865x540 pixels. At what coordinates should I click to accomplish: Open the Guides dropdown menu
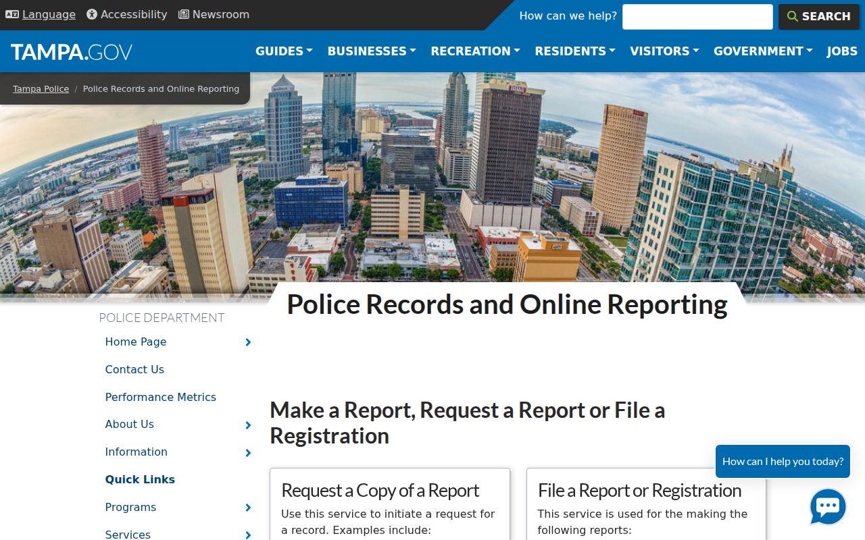pyautogui.click(x=284, y=51)
